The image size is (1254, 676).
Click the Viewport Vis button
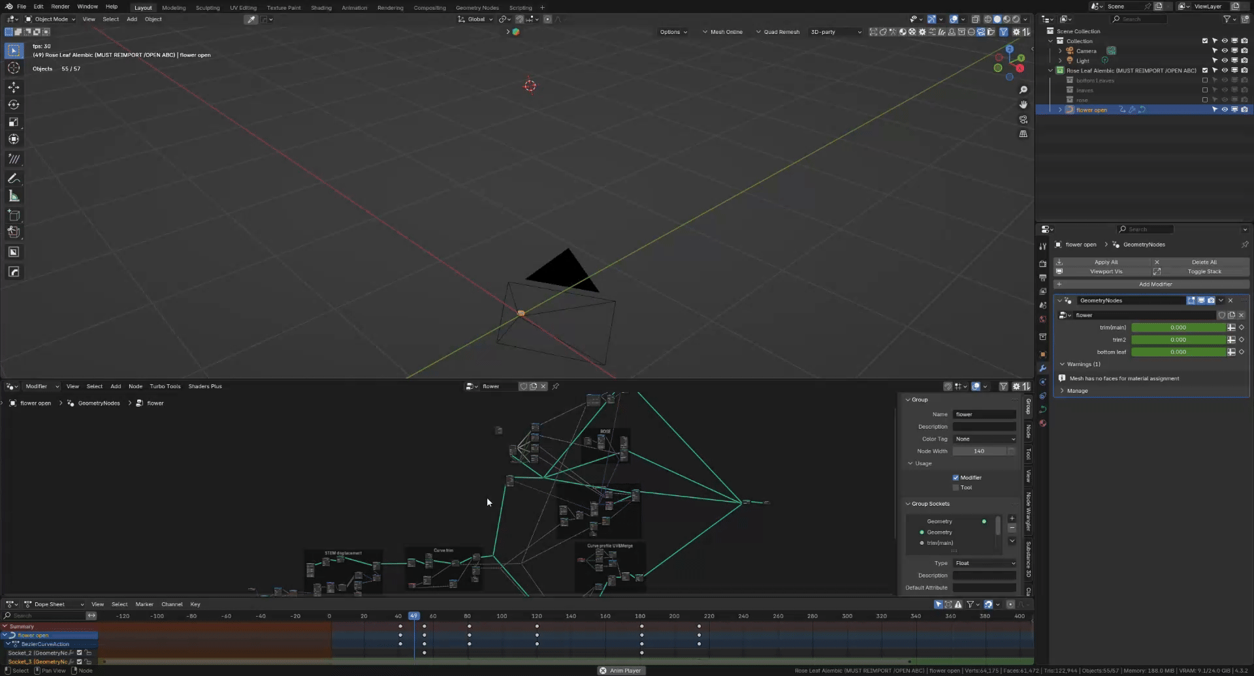(x=1102, y=271)
